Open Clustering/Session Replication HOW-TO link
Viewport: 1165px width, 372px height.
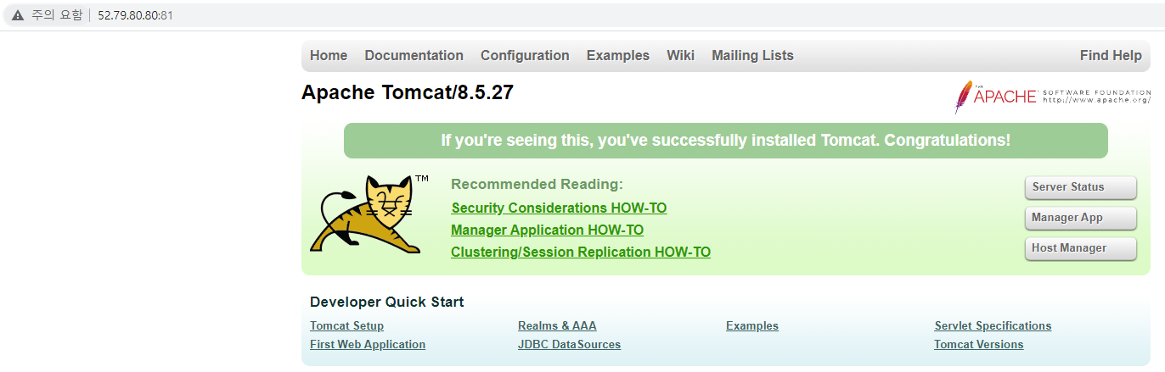(581, 253)
